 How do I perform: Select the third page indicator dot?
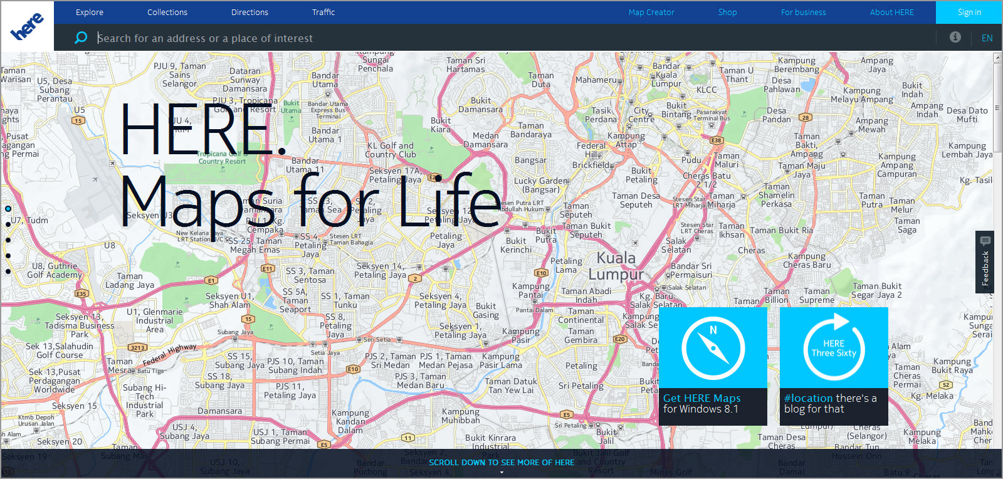[x=8, y=240]
